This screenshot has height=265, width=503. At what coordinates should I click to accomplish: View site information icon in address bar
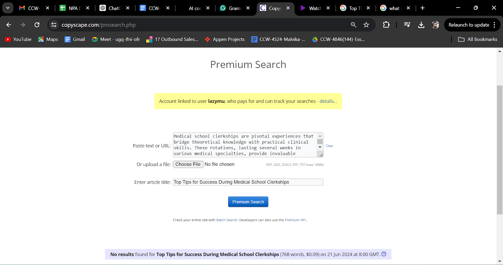point(54,25)
